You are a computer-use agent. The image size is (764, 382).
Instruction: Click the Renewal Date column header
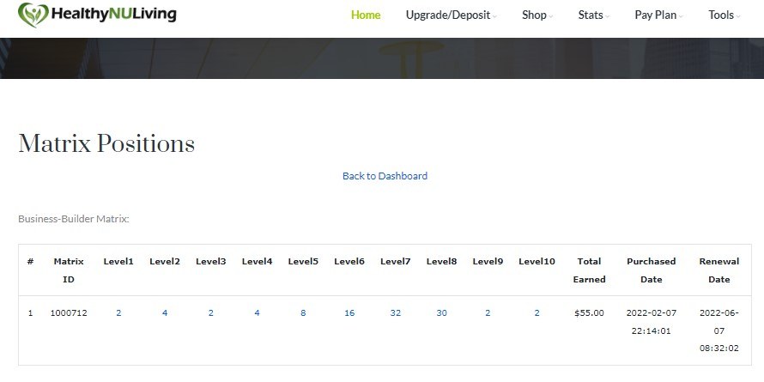click(x=719, y=270)
